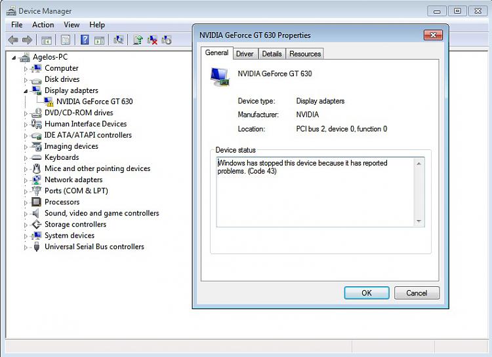The height and width of the screenshot is (357, 492).
Task: Click the Display adapters category icon
Action: click(x=36, y=90)
